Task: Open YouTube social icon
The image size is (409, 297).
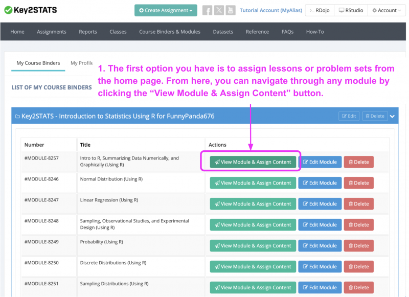Action: [231, 10]
